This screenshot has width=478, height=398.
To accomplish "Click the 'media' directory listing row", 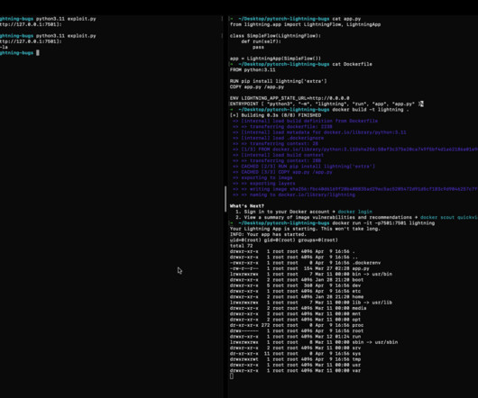I will [299, 308].
